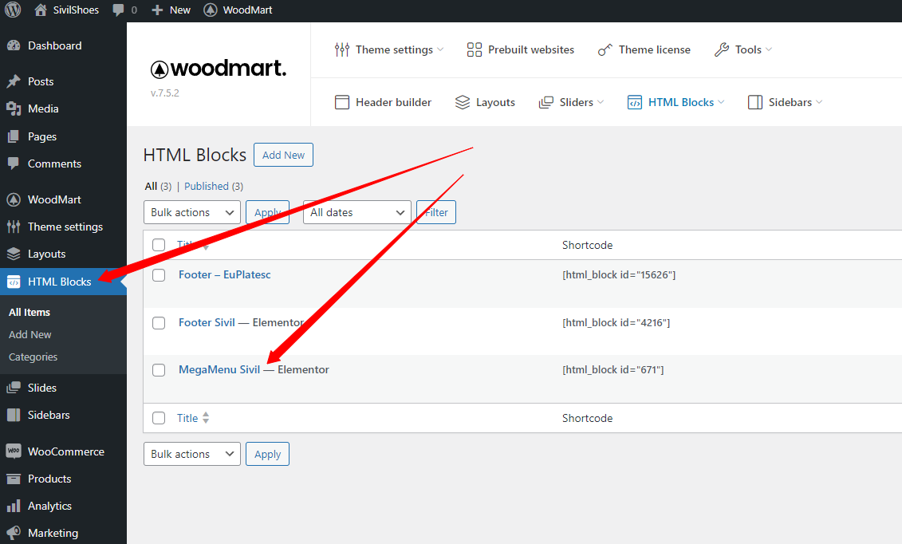
Task: Check the MegaMenu Sivil row checkbox
Action: pos(159,370)
